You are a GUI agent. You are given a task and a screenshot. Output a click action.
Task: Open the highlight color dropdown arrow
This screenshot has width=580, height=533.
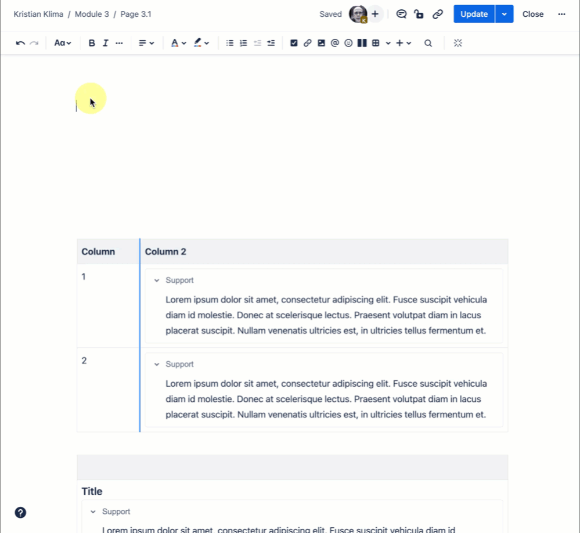pos(207,44)
